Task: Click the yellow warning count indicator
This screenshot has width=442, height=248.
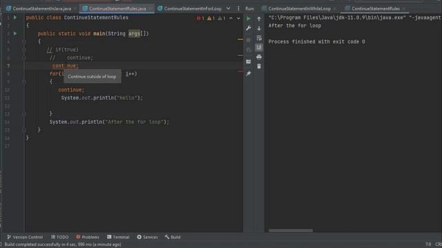Action: pos(211,19)
